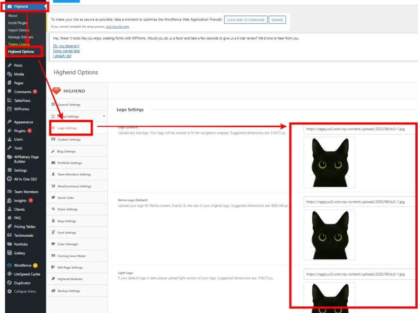Switch to the General Settings tab

pos(77,105)
